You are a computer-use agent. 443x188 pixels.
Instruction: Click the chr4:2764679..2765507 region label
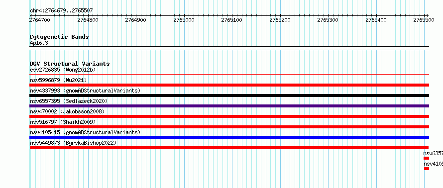click(61, 11)
